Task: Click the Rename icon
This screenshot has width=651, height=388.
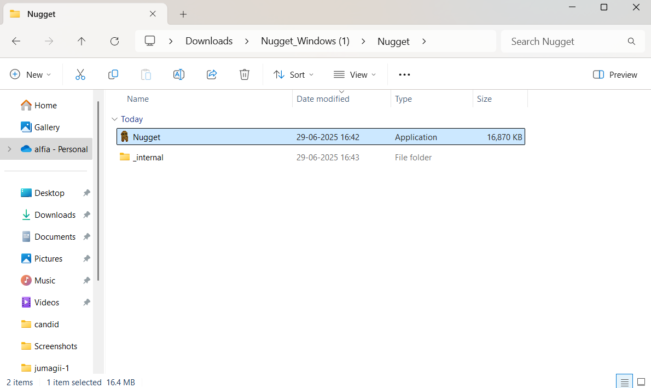Action: 178,75
